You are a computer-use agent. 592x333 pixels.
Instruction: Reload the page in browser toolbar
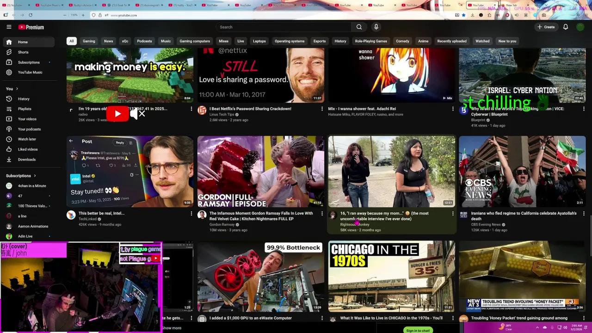31,15
